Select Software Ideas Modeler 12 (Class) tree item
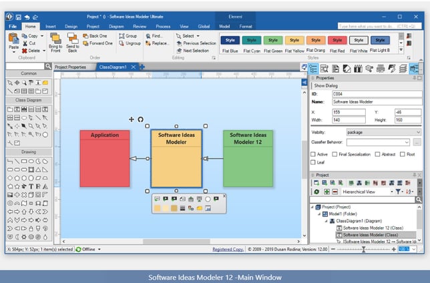The height and width of the screenshot is (283, 430). click(373, 228)
